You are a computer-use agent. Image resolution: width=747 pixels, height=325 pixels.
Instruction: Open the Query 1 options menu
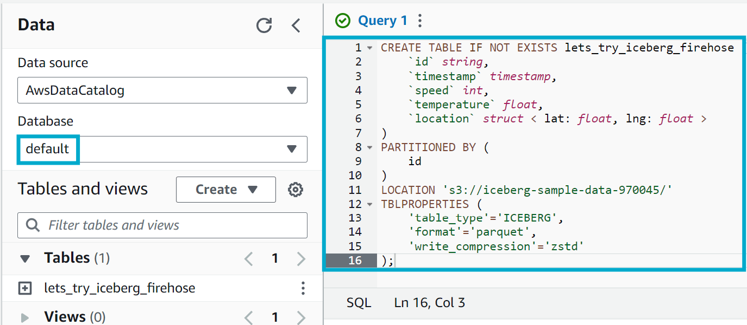[x=419, y=21]
